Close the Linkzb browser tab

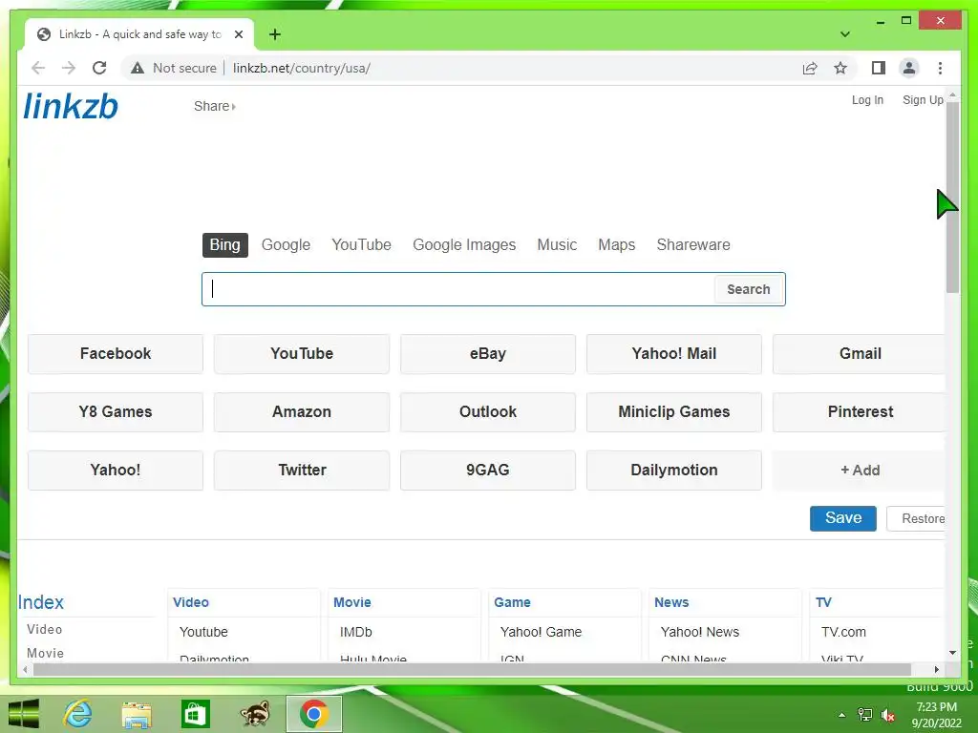click(x=238, y=34)
